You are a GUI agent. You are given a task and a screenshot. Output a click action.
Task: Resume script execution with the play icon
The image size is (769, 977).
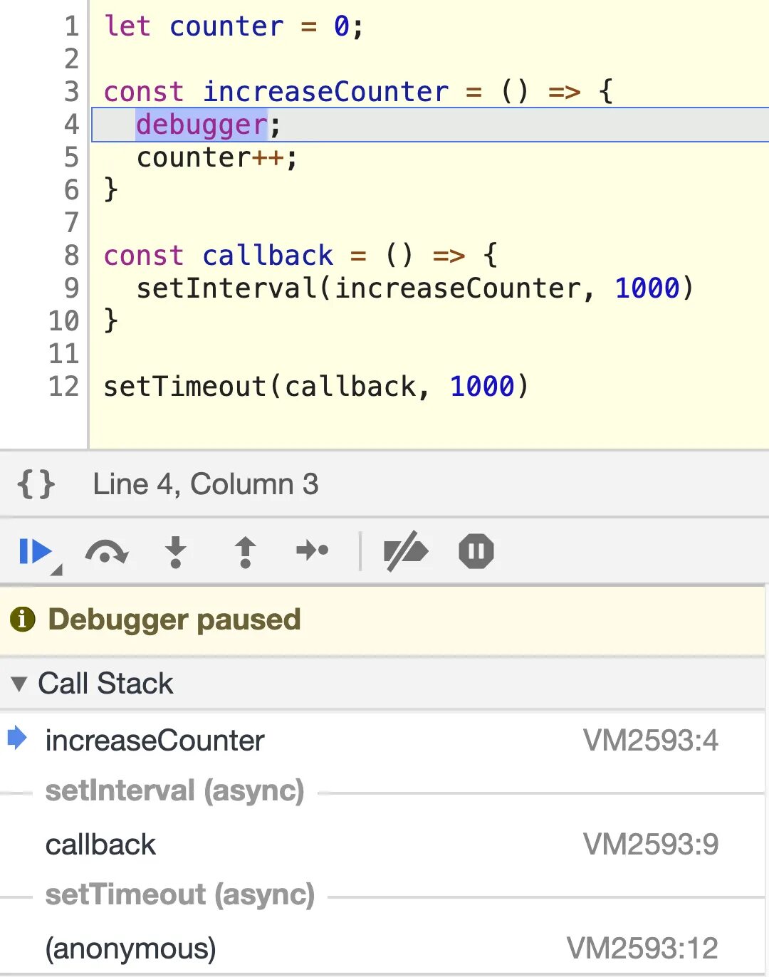pos(34,552)
